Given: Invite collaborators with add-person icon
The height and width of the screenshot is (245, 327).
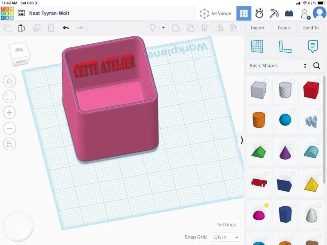Looking at the screenshot, I should pos(305,14).
